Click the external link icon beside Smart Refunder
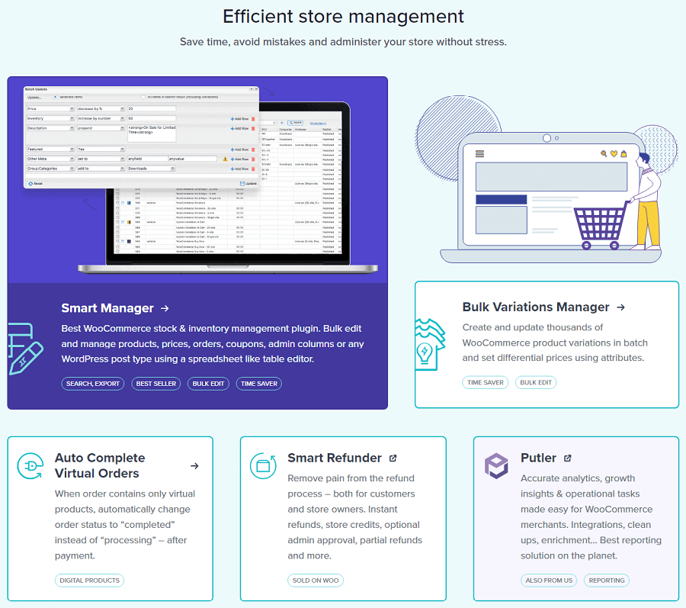Viewport: 686px width, 608px height. pos(393,458)
